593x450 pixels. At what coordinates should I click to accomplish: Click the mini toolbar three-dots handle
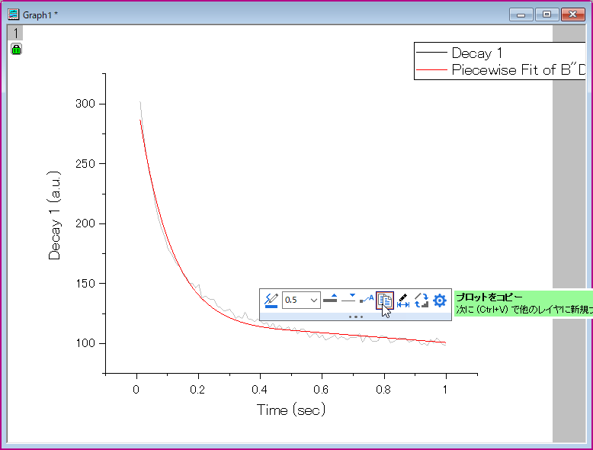[356, 317]
